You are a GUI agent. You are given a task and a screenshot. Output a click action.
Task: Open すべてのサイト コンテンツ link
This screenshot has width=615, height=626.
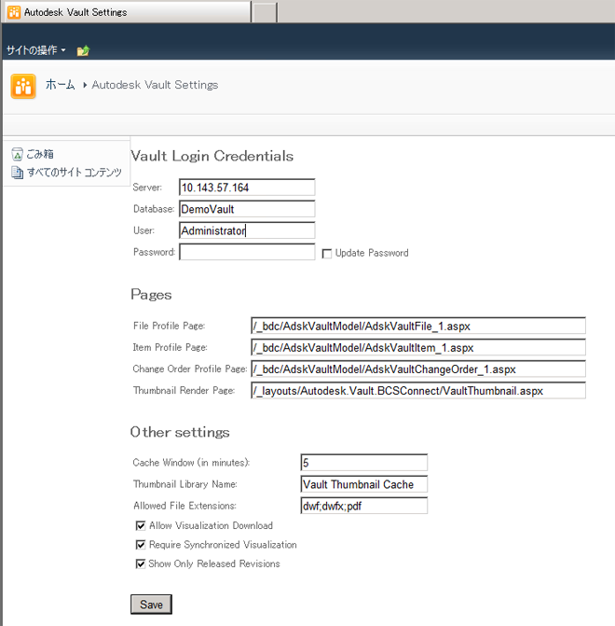coord(75,173)
